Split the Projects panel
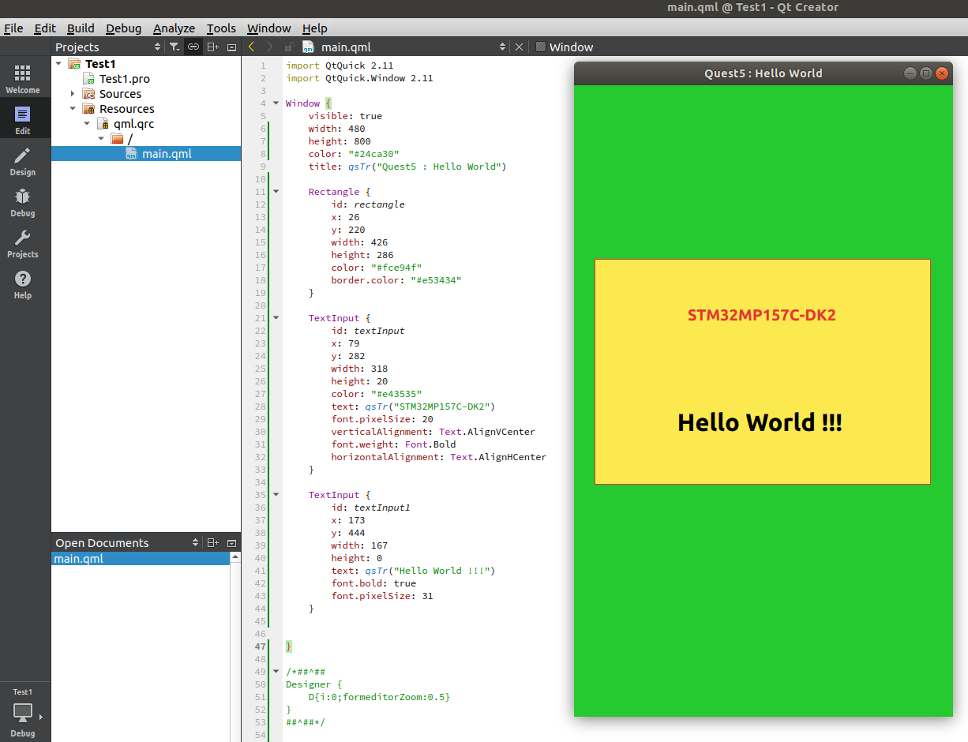968x742 pixels. (212, 47)
